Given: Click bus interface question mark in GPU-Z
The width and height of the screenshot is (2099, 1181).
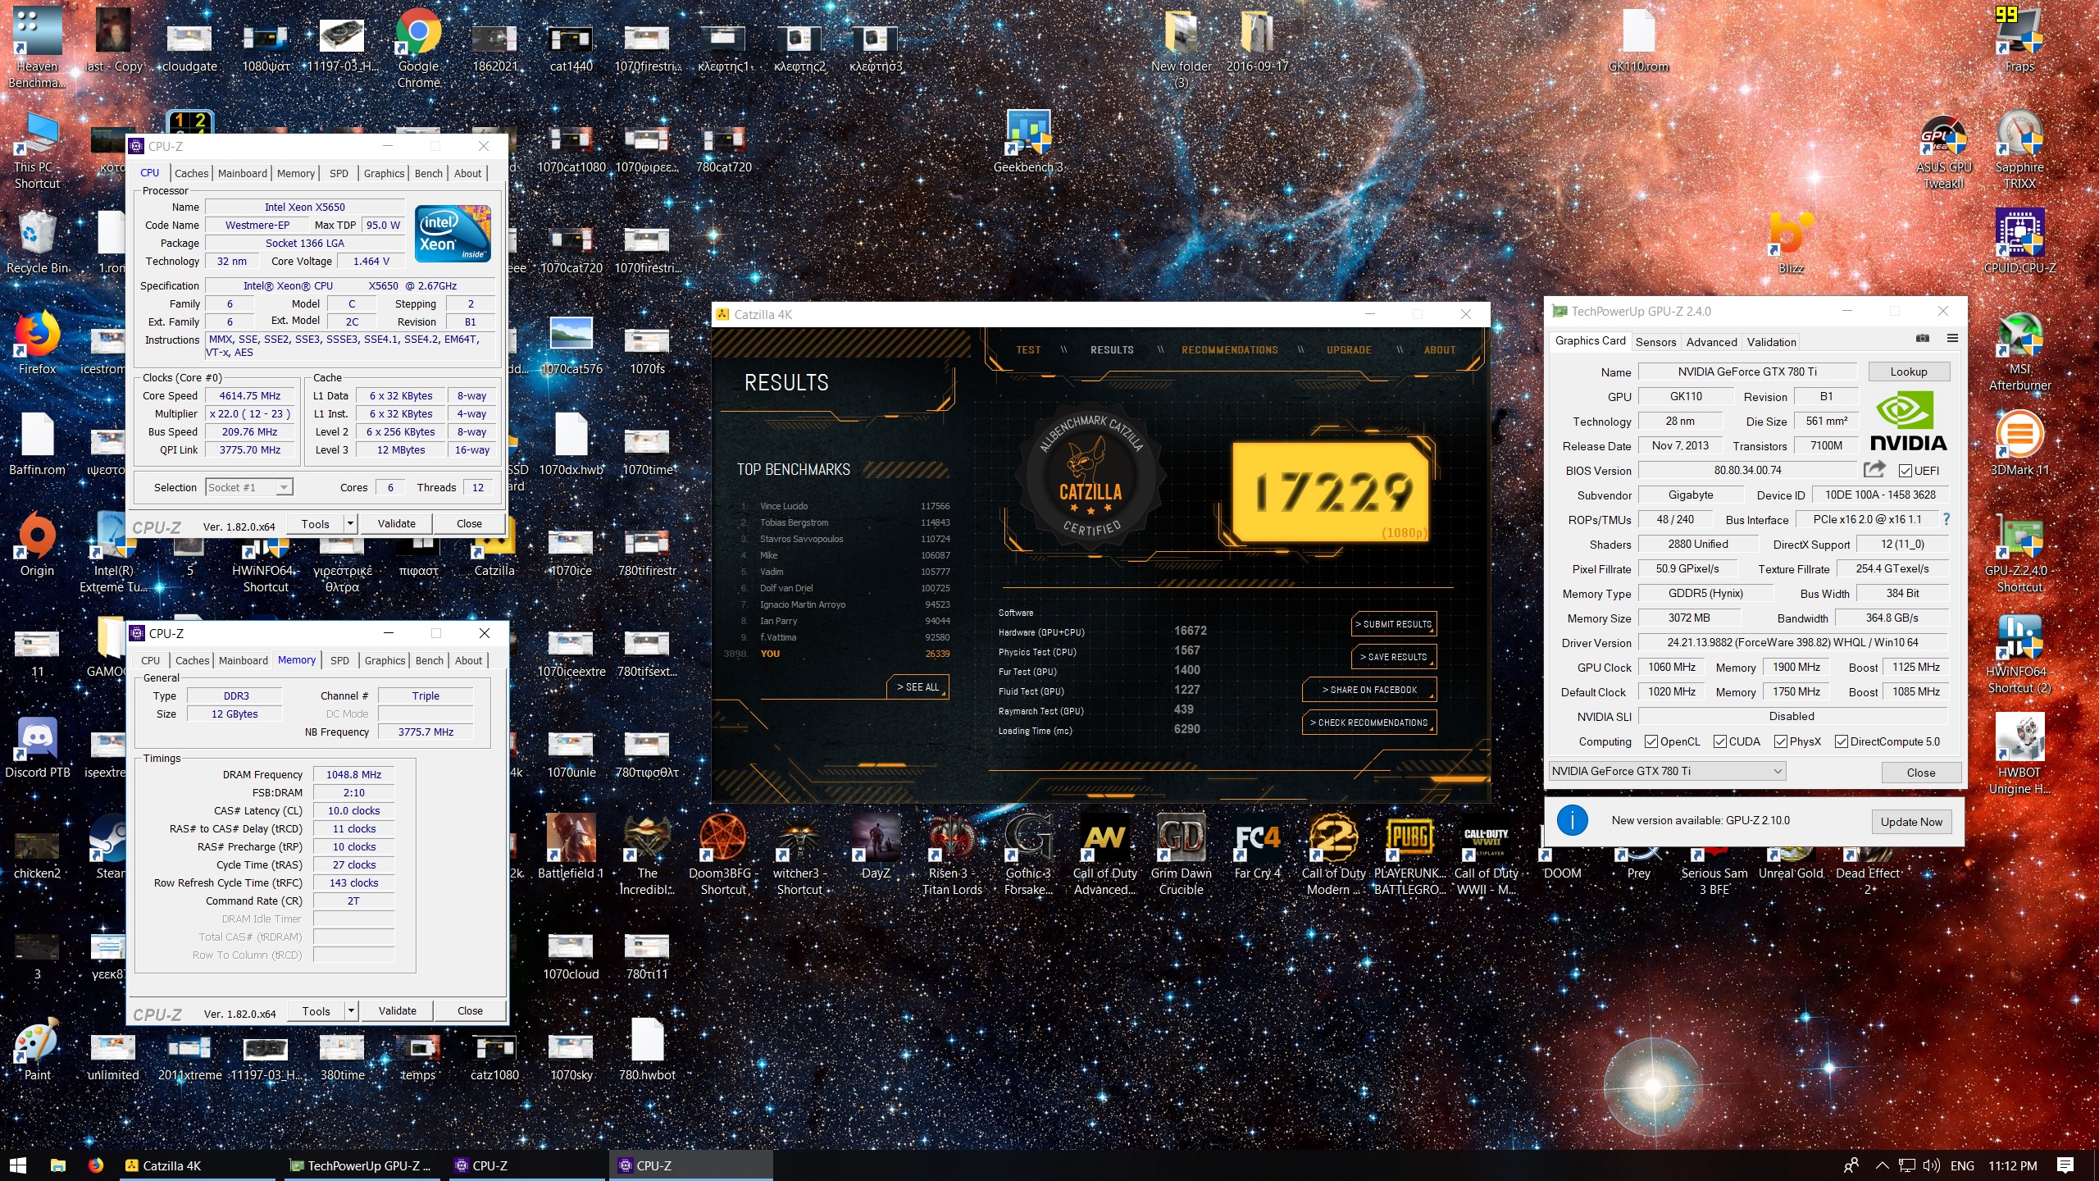Looking at the screenshot, I should [1946, 519].
